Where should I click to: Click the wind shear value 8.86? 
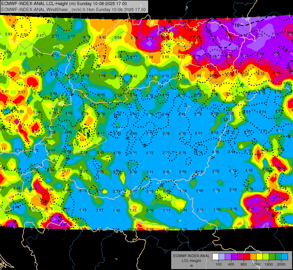(277, 73)
